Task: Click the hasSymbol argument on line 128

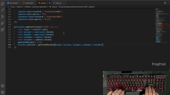Action: pyautogui.click(x=98, y=45)
